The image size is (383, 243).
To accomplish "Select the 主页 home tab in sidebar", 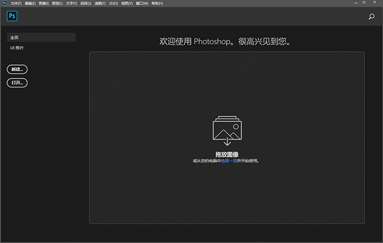I will click(x=41, y=38).
